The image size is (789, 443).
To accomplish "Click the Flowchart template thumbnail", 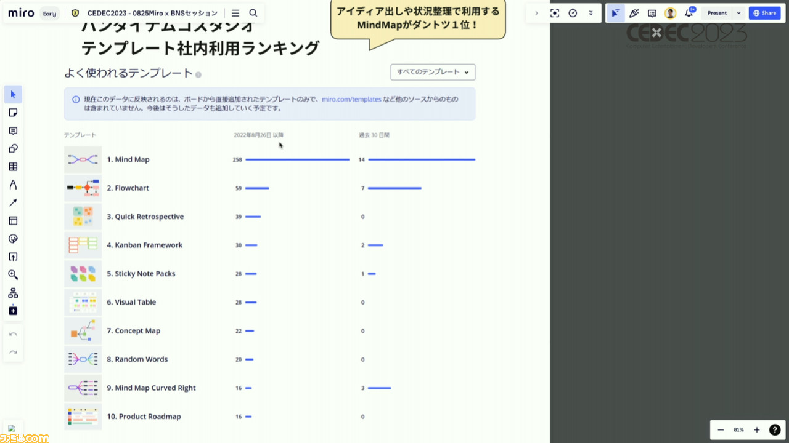I will [x=83, y=188].
